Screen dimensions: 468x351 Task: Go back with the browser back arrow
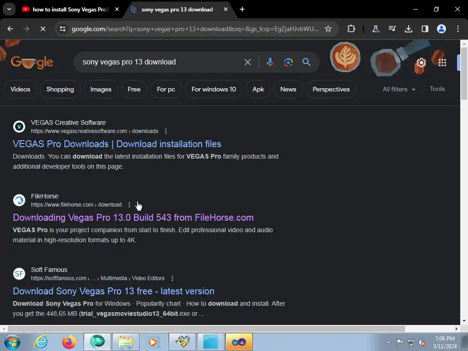pos(10,29)
